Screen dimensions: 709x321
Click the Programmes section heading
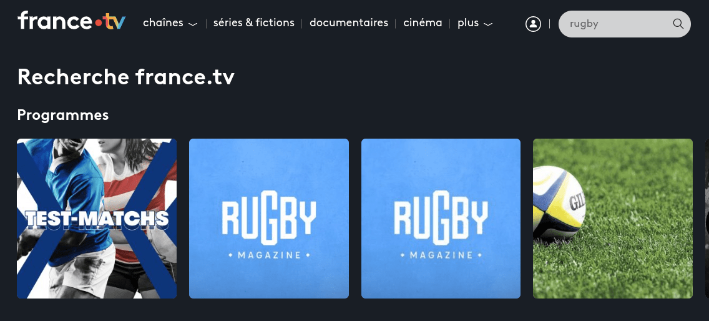pyautogui.click(x=63, y=115)
